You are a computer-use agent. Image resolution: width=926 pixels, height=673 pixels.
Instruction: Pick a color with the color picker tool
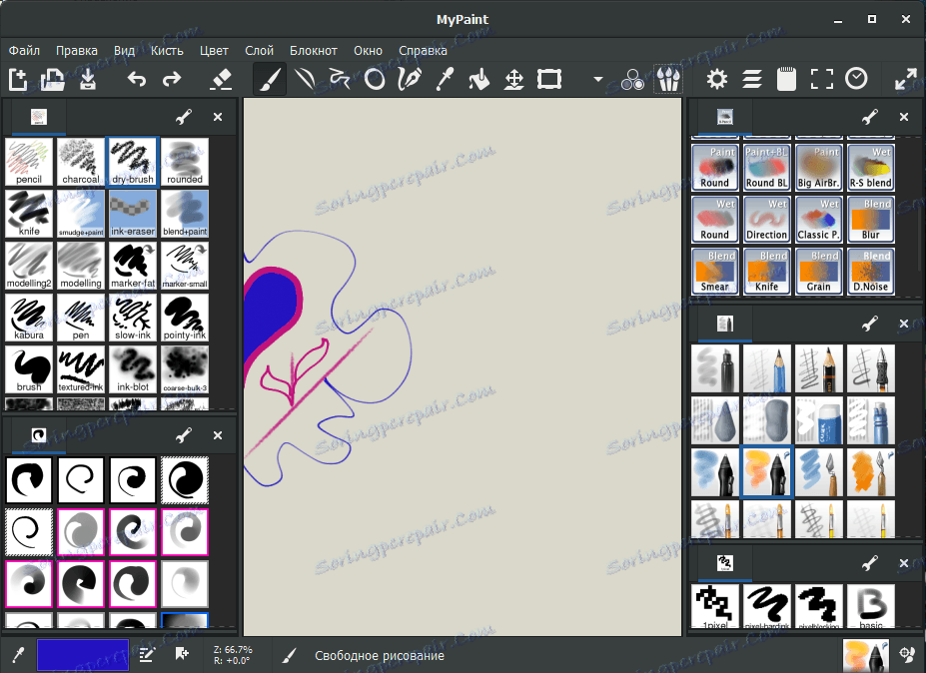(x=445, y=79)
